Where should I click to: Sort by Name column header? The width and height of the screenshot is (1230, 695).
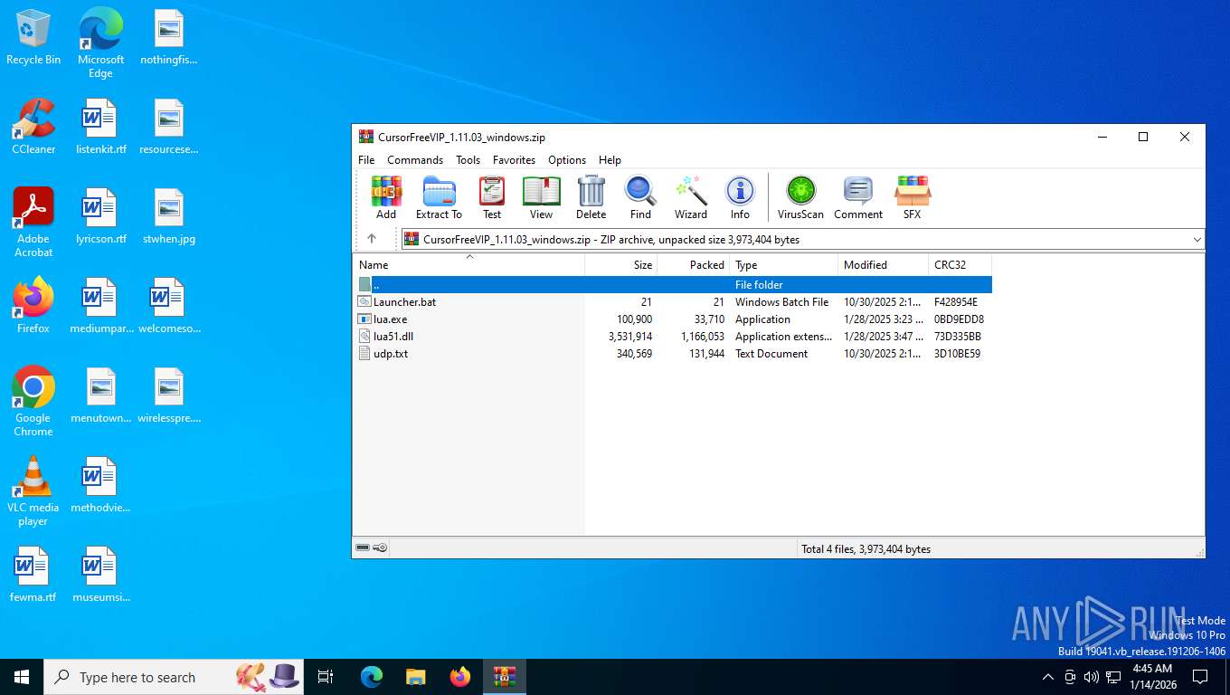tap(468, 265)
